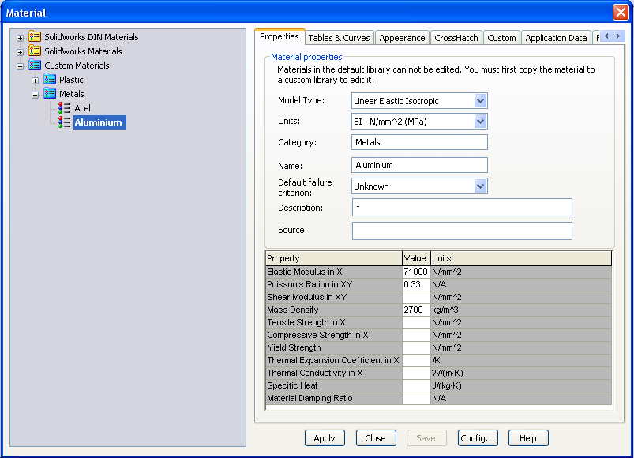Expand the Plastic category node

click(x=36, y=81)
